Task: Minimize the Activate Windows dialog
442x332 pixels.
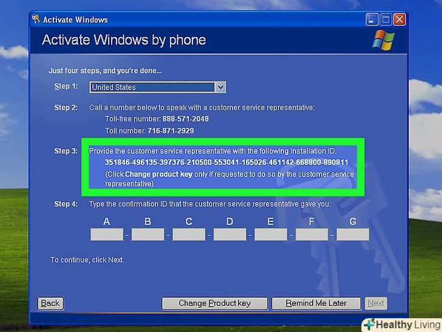Action: [x=372, y=19]
